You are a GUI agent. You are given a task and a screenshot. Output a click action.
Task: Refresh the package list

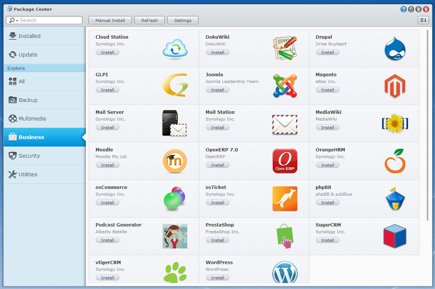pyautogui.click(x=150, y=20)
